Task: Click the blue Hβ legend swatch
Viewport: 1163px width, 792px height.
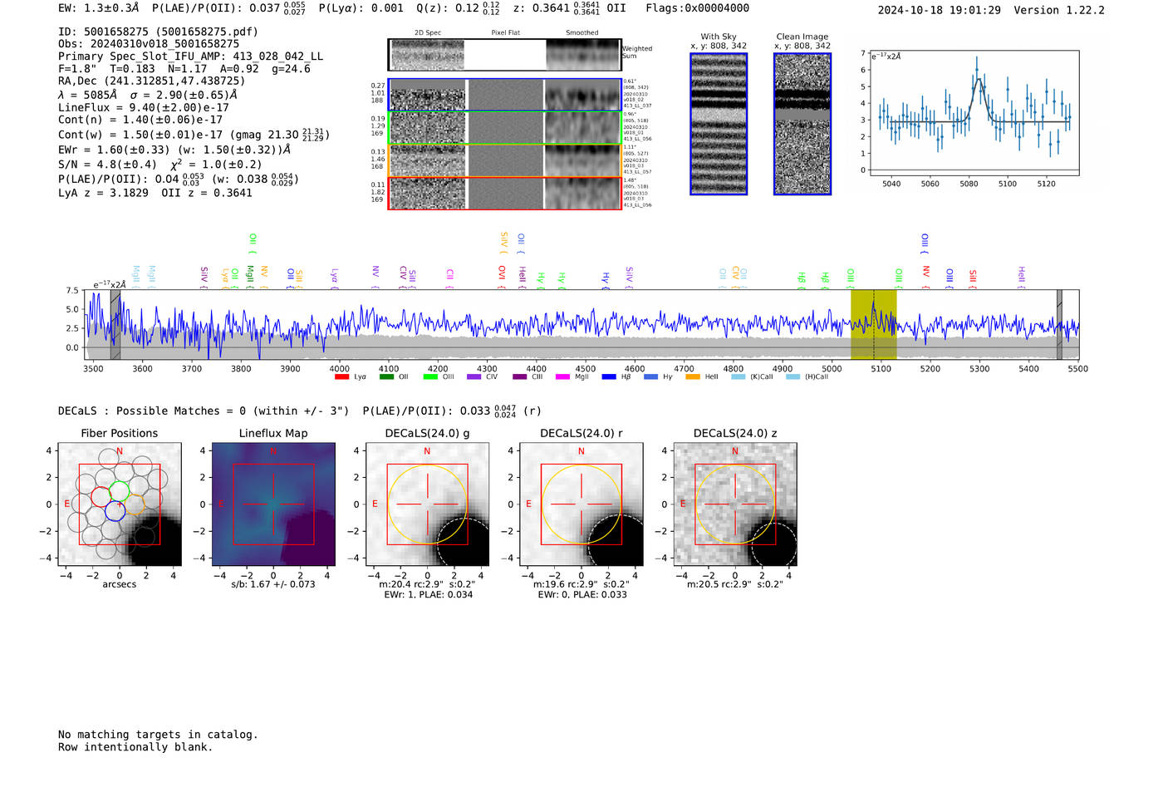Action: pos(609,377)
